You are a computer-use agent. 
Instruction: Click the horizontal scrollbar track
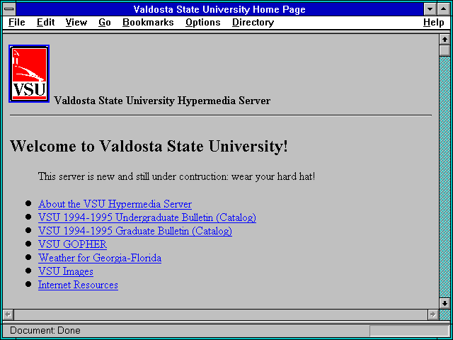tap(221, 314)
